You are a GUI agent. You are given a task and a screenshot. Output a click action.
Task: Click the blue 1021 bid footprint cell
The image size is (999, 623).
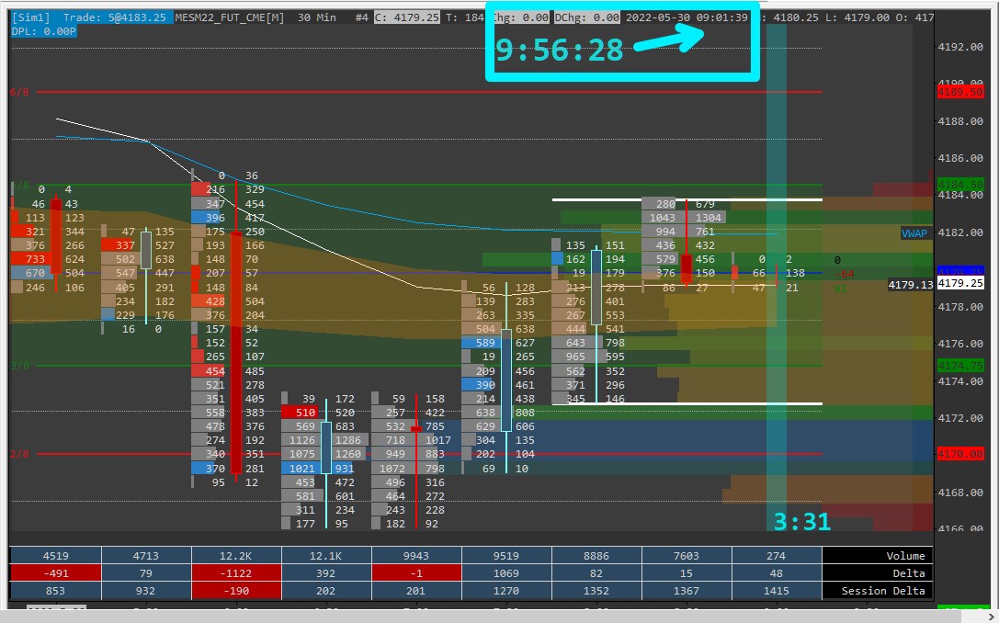point(302,469)
